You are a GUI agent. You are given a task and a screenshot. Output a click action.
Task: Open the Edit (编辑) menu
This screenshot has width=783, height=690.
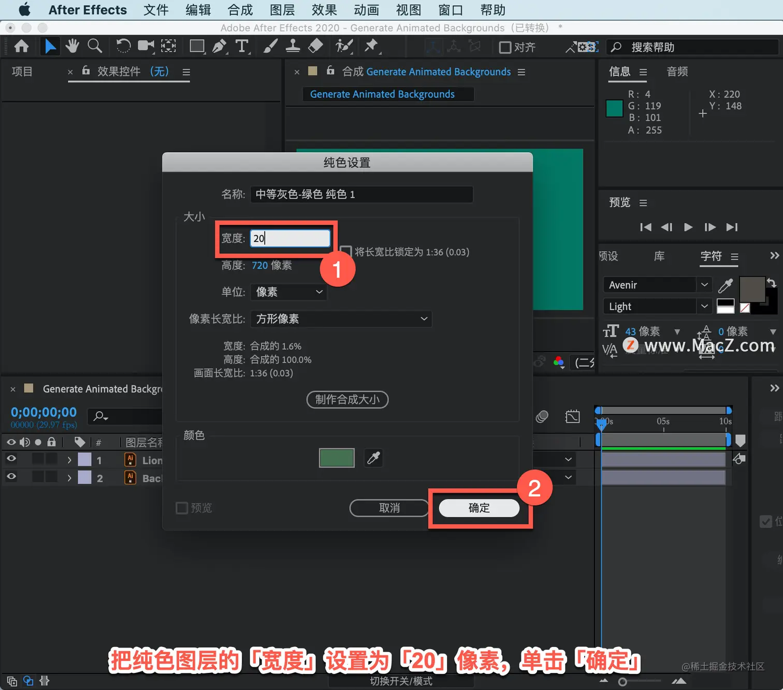198,10
